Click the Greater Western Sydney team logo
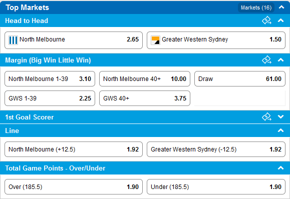This screenshot has height=199, width=290. 155,40
